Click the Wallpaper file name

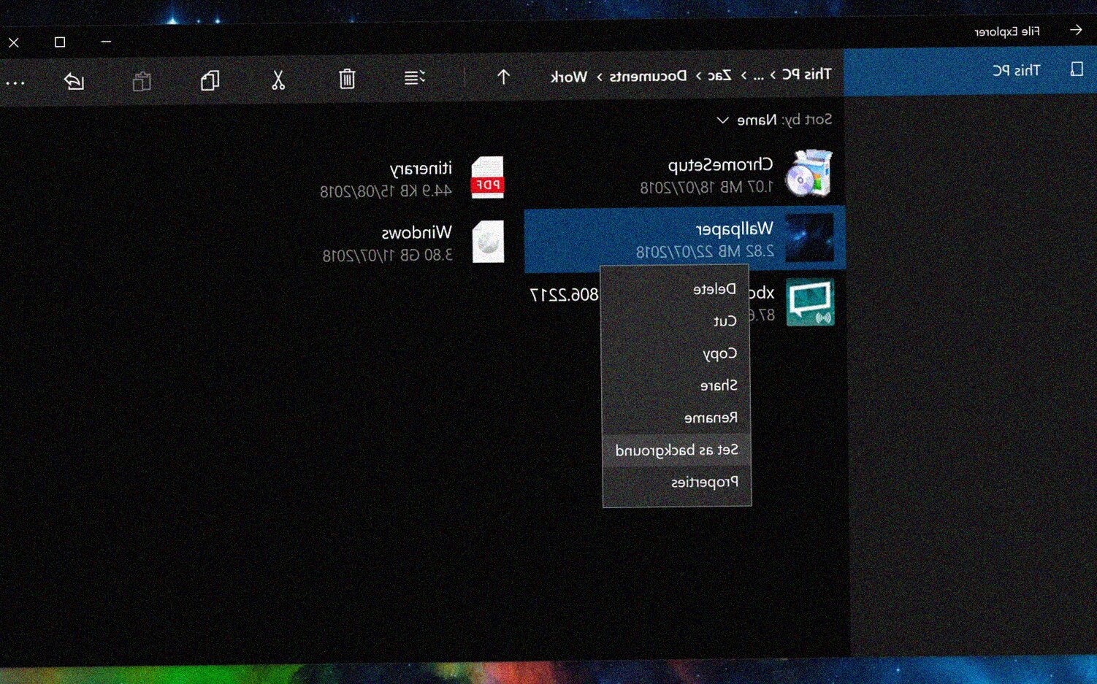[735, 230]
